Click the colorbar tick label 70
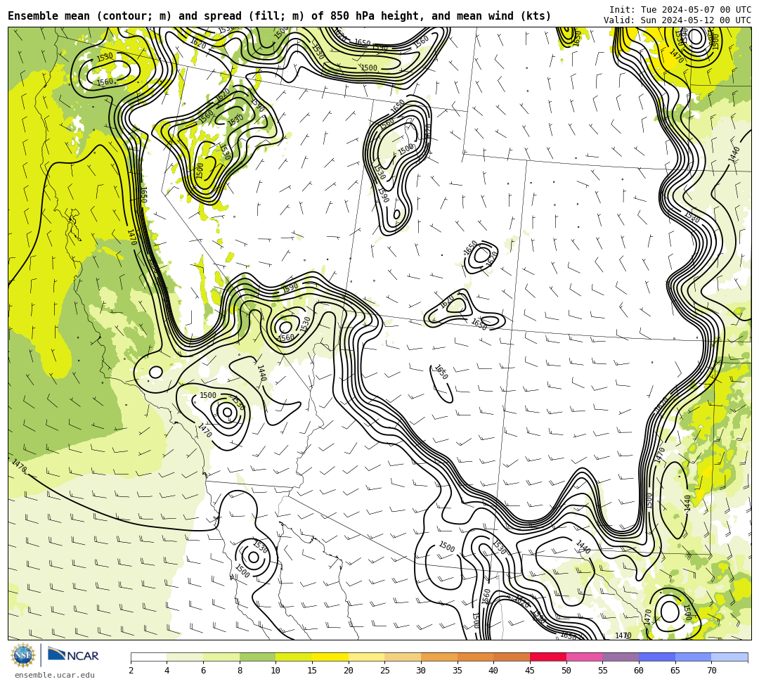 coord(711,671)
